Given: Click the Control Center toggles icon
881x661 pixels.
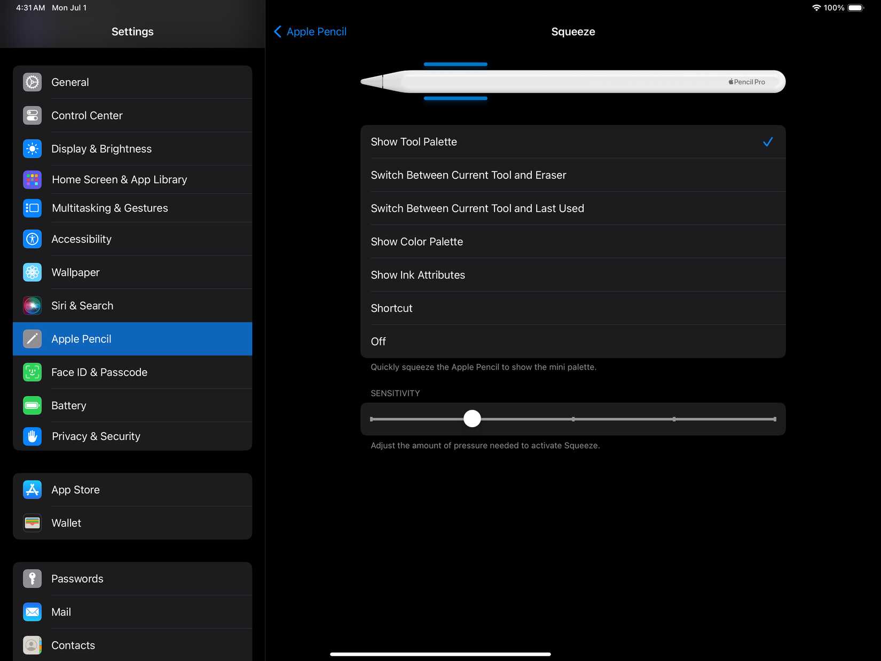Looking at the screenshot, I should coord(33,115).
